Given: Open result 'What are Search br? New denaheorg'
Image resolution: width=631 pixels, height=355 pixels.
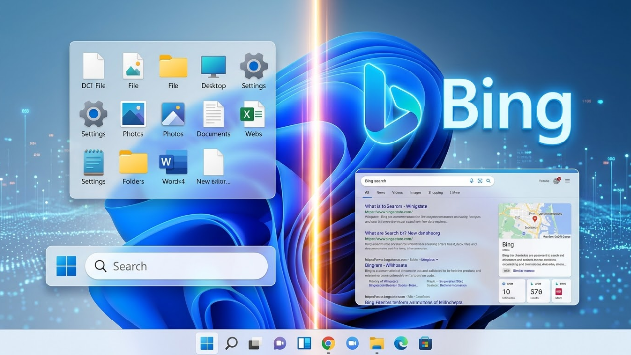Looking at the screenshot, I should 402,233.
